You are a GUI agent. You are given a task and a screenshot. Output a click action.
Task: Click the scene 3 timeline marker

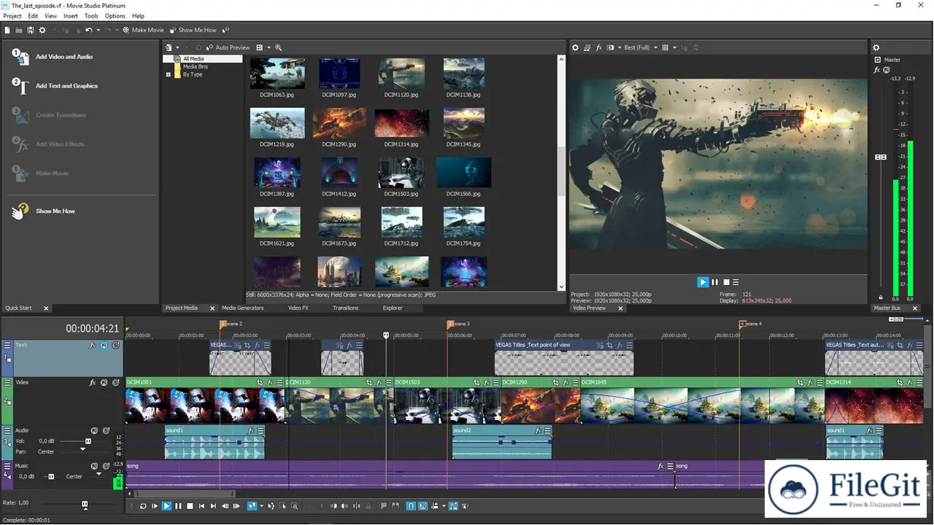pyautogui.click(x=450, y=324)
